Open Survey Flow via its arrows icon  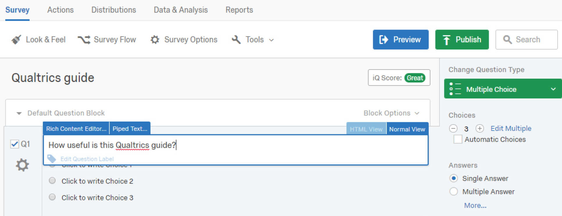(84, 40)
